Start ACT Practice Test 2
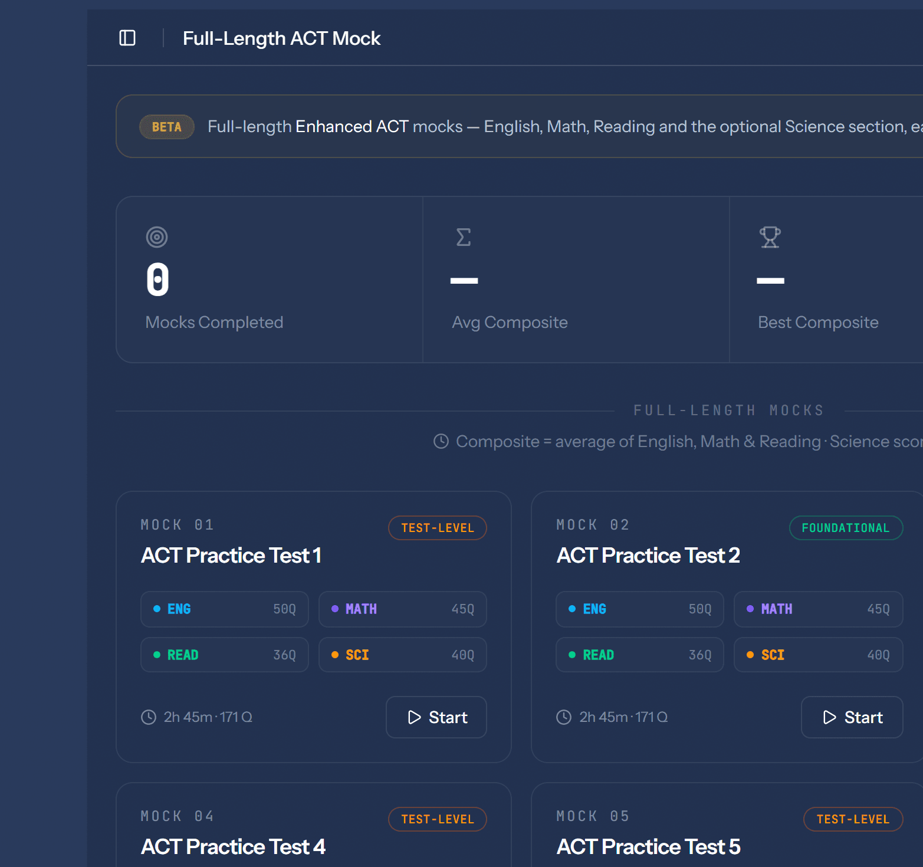Screen dimensions: 923x867 click(852, 717)
